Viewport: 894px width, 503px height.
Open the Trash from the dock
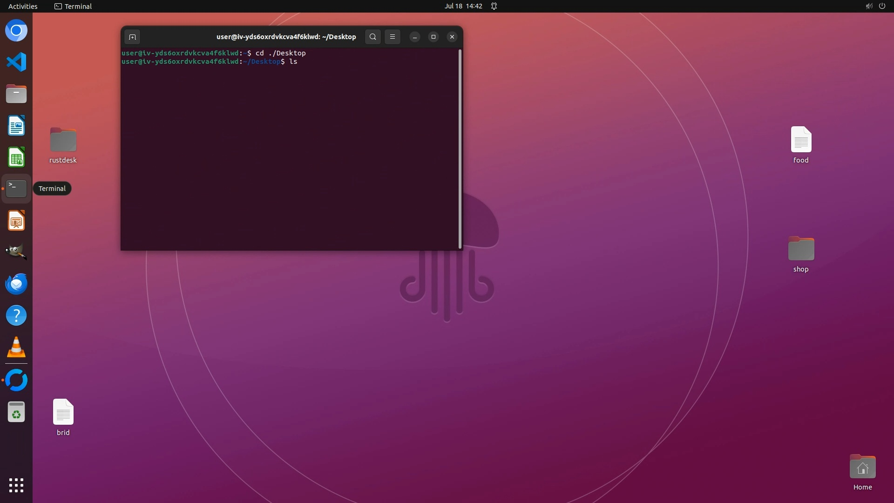pyautogui.click(x=16, y=412)
